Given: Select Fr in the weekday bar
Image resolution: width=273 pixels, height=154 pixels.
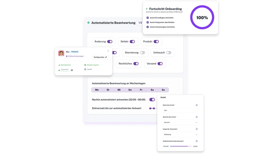Looking at the screenshot, I should (141, 90).
